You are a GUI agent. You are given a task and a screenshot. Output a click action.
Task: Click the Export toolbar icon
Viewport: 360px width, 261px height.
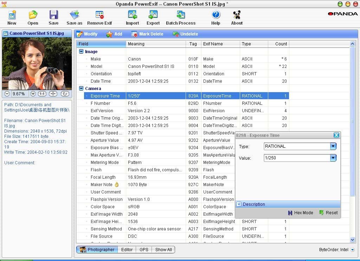tap(153, 15)
